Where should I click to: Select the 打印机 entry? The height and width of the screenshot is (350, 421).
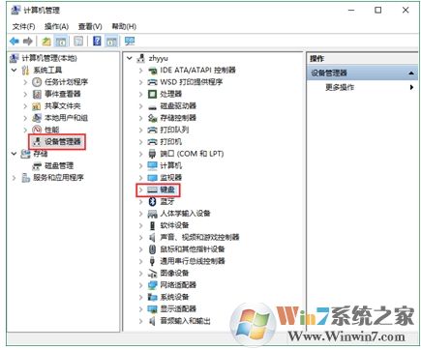click(171, 141)
